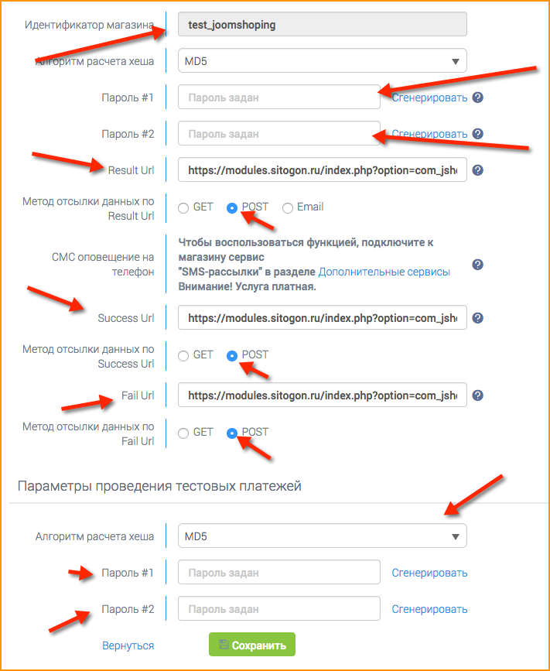Click help icon next to Пароль #1
The image size is (550, 671).
click(478, 98)
